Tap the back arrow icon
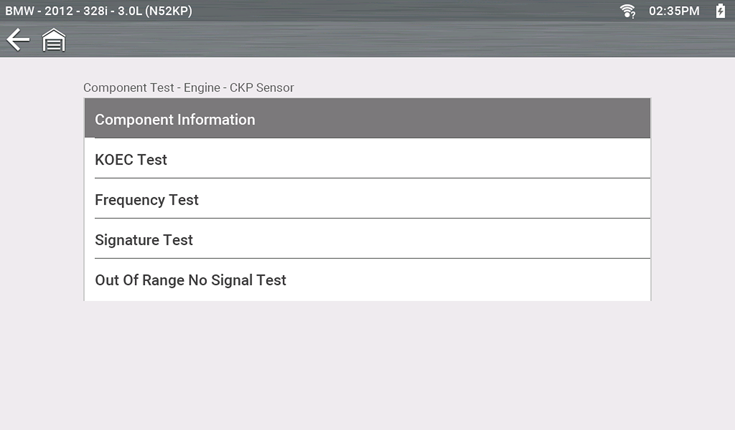Viewport: 735px width, 430px height. tap(18, 40)
